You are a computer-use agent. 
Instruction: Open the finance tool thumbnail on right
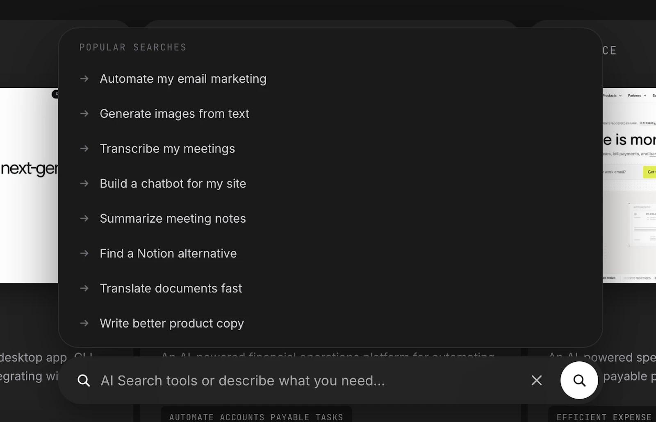tap(629, 185)
